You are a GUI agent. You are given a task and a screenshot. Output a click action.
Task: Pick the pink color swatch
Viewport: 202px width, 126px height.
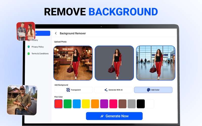(x=113, y=104)
